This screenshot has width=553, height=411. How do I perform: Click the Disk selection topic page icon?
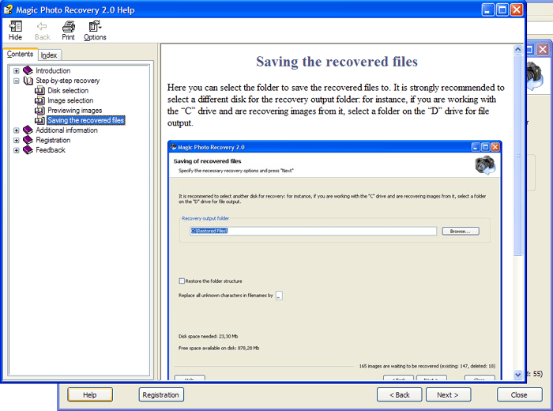pos(39,91)
